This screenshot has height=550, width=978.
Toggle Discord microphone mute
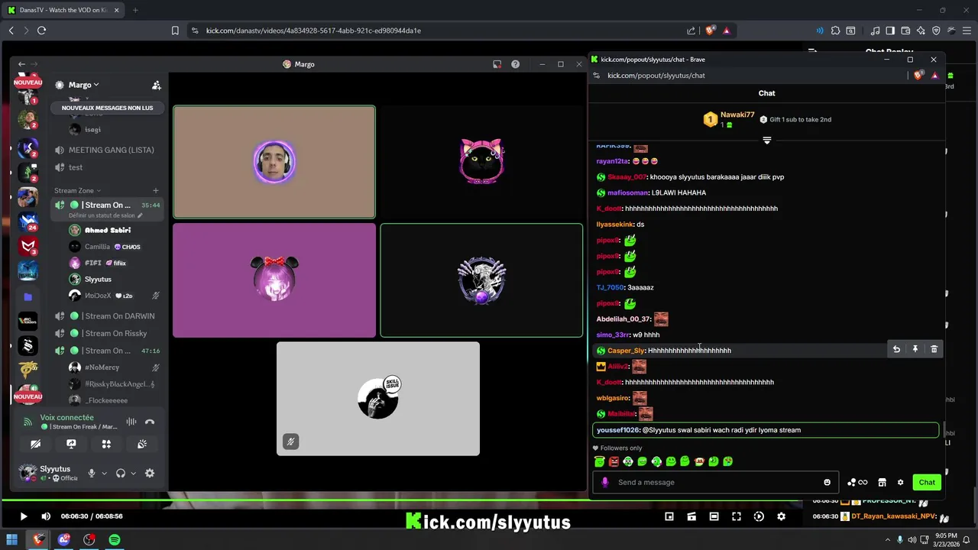point(92,474)
